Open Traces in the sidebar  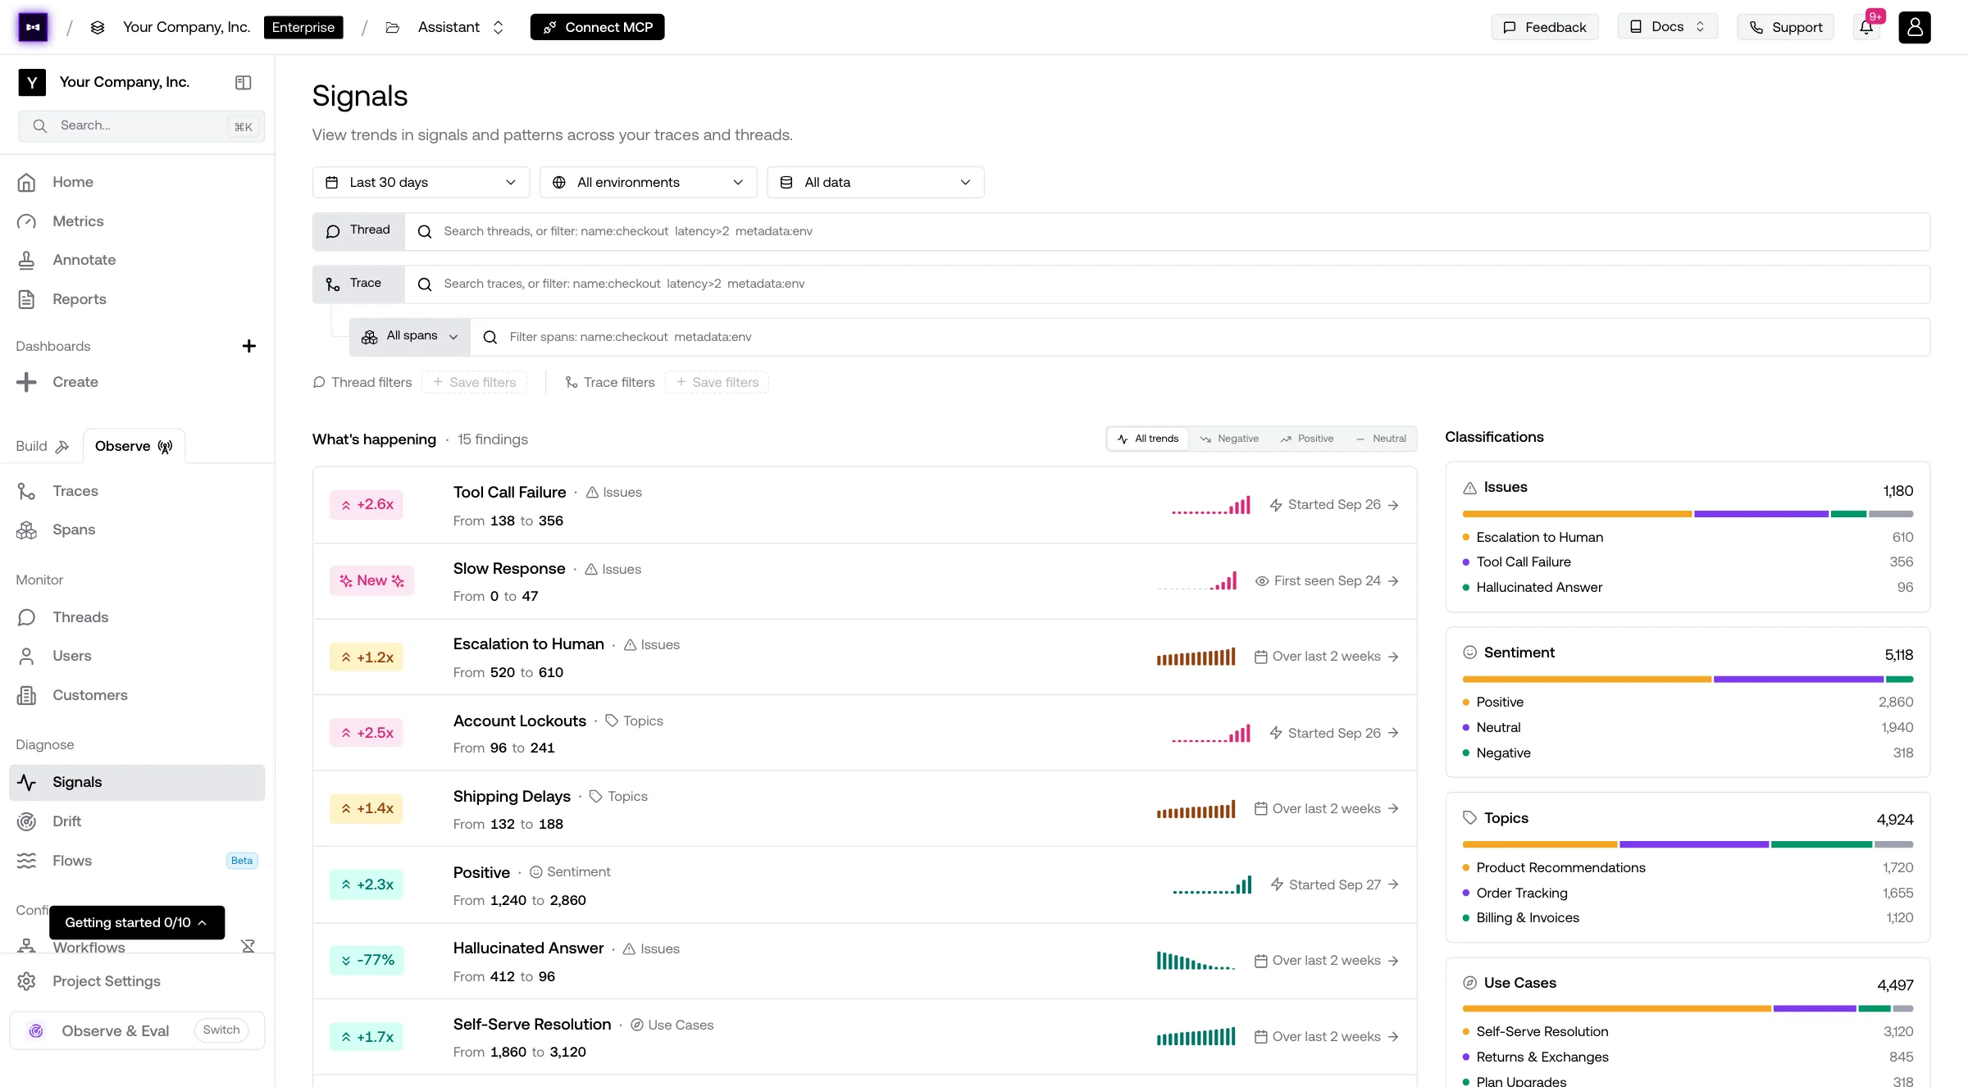pyautogui.click(x=137, y=491)
